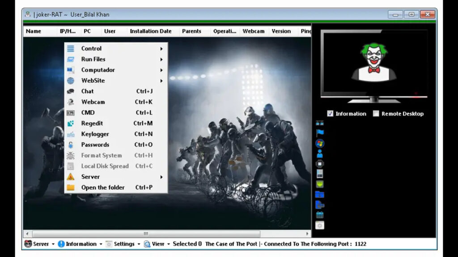Click the Operati... column header
The image size is (458, 257).
coord(225,31)
